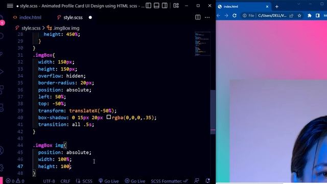The image size is (327, 184).
Task: Open errors and warnings count in status bar
Action: click(x=15, y=181)
